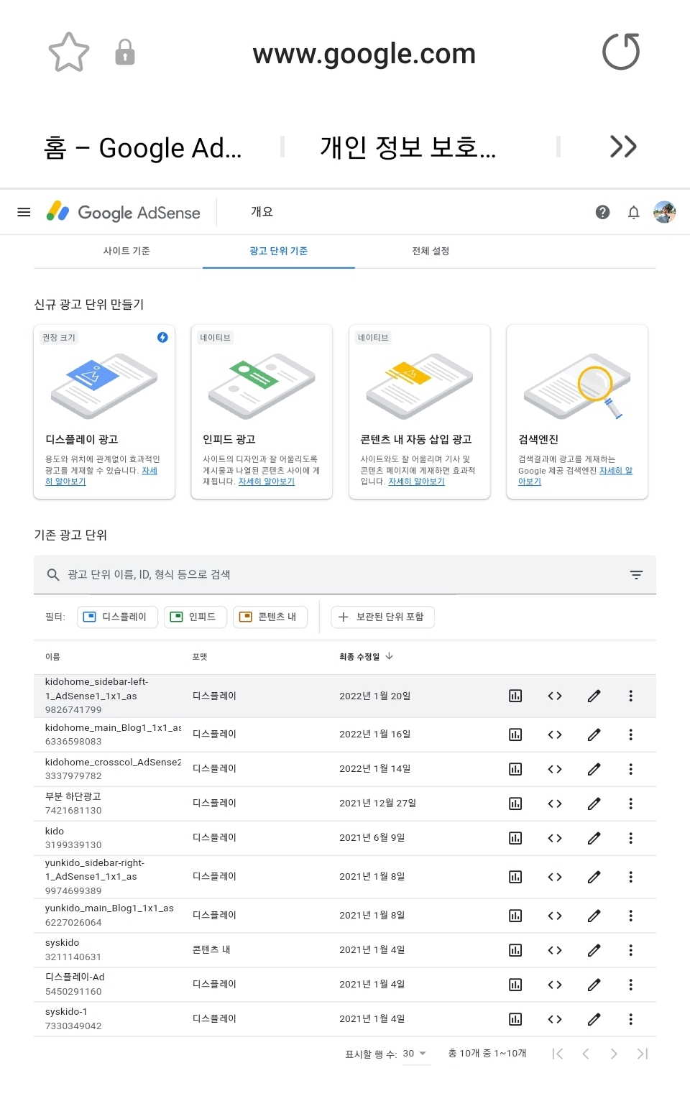Get code for kidohome_sidebar-left ad unit

555,696
